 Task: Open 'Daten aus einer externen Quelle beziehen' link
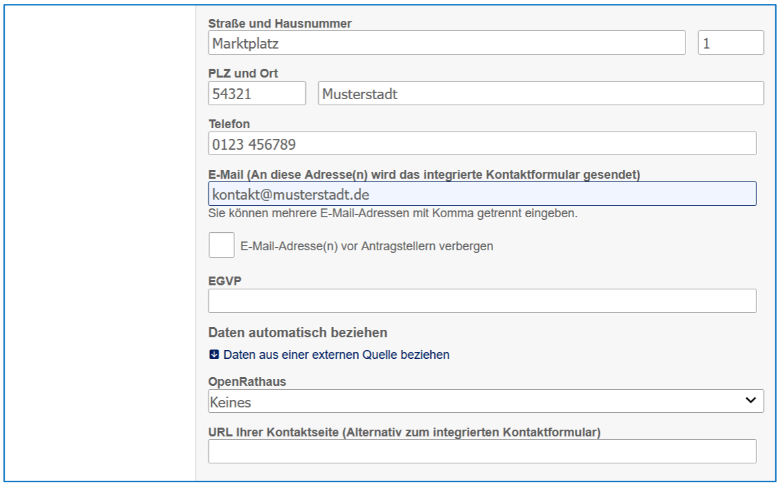(x=336, y=354)
